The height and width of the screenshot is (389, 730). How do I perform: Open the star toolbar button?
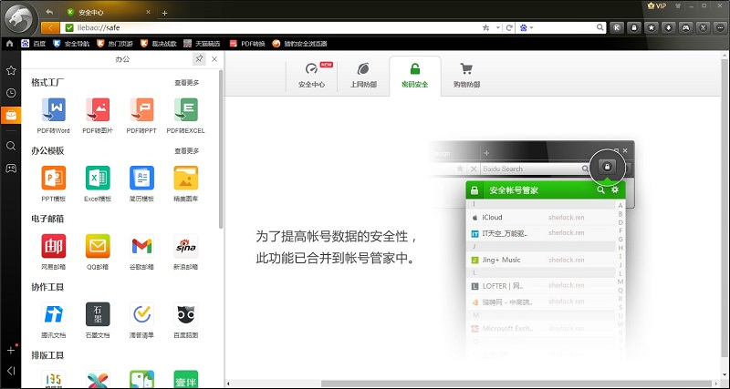[x=652, y=28]
